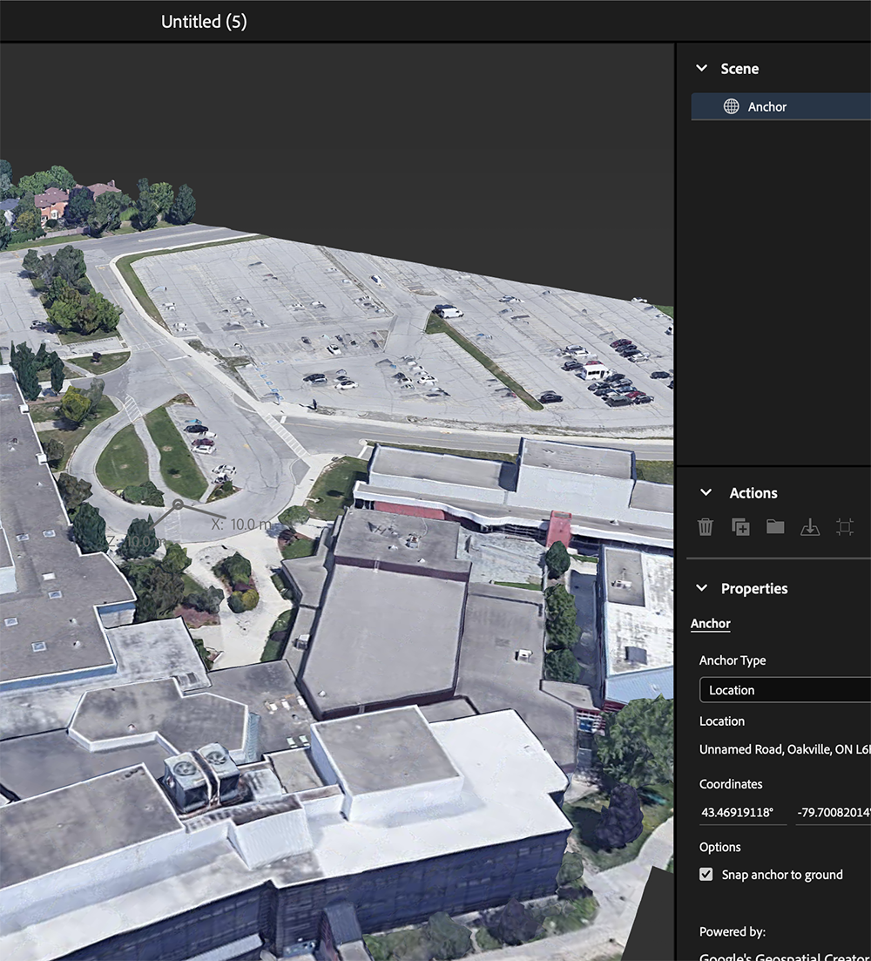Open the Anchor Type dropdown showing Location
871x961 pixels.
[x=783, y=689]
